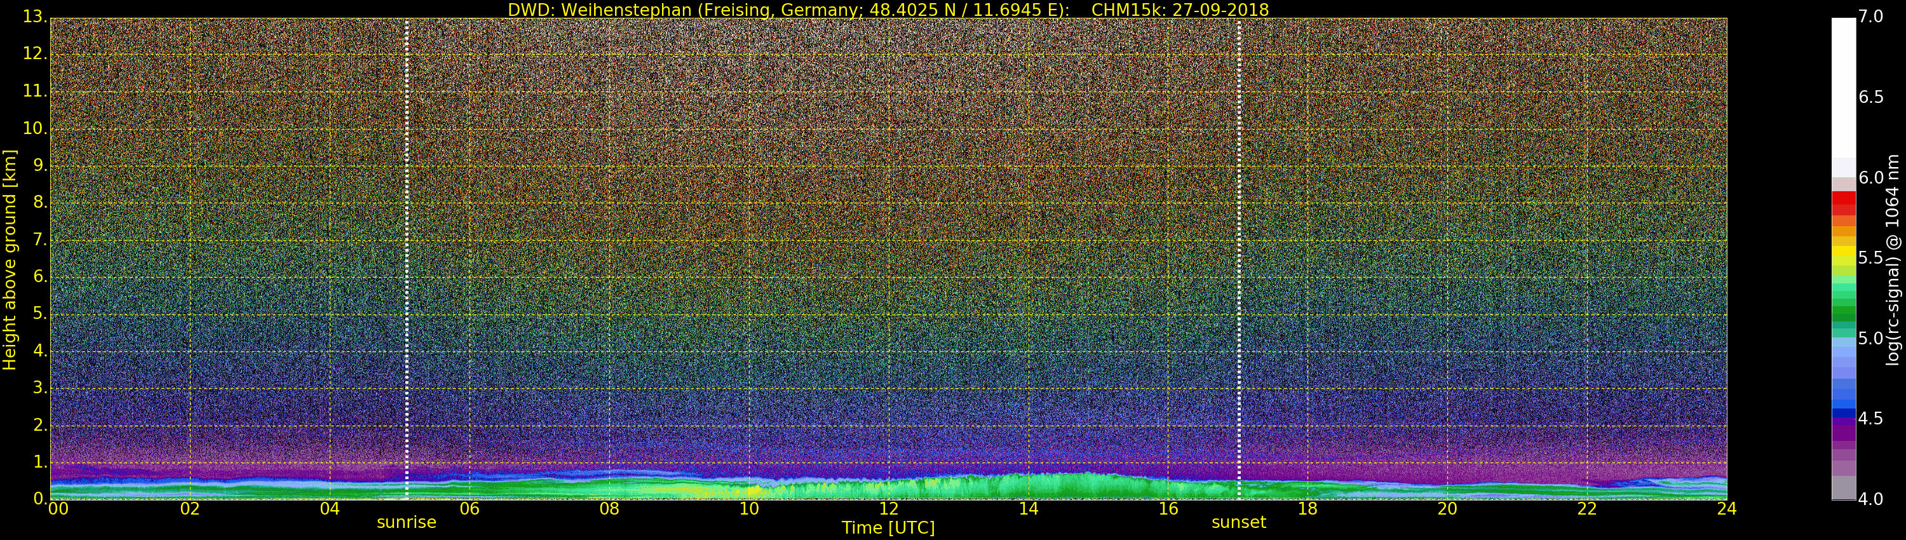The height and width of the screenshot is (540, 1906).
Task: Select the 'sunset' label below the time axis
Action: pos(1239,522)
